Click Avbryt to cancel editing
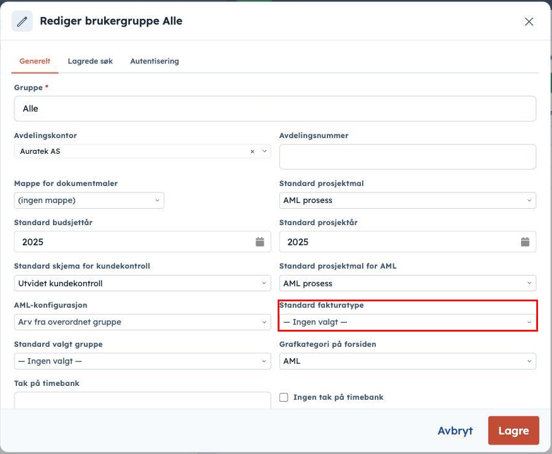 coord(455,431)
